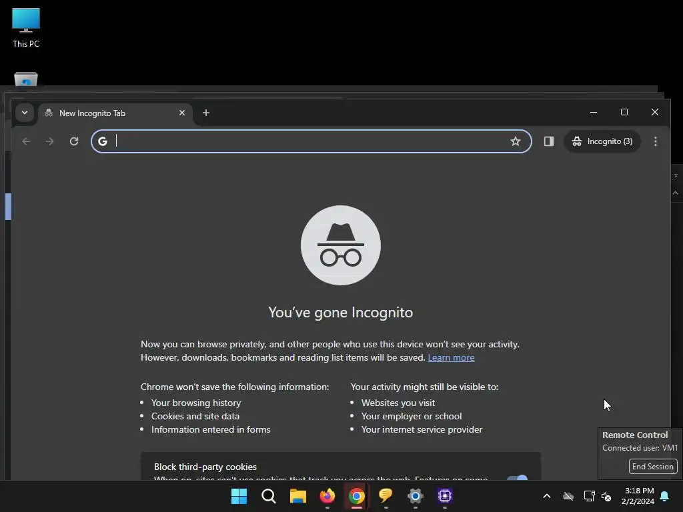Click the network display tray icon
The height and width of the screenshot is (512, 683).
click(590, 496)
